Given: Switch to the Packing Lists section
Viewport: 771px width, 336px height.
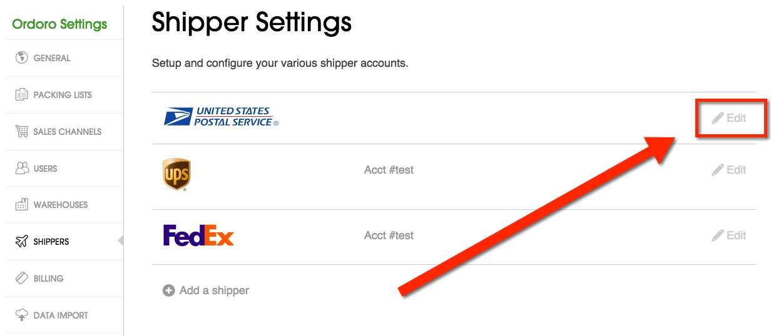Looking at the screenshot, I should coord(63,95).
